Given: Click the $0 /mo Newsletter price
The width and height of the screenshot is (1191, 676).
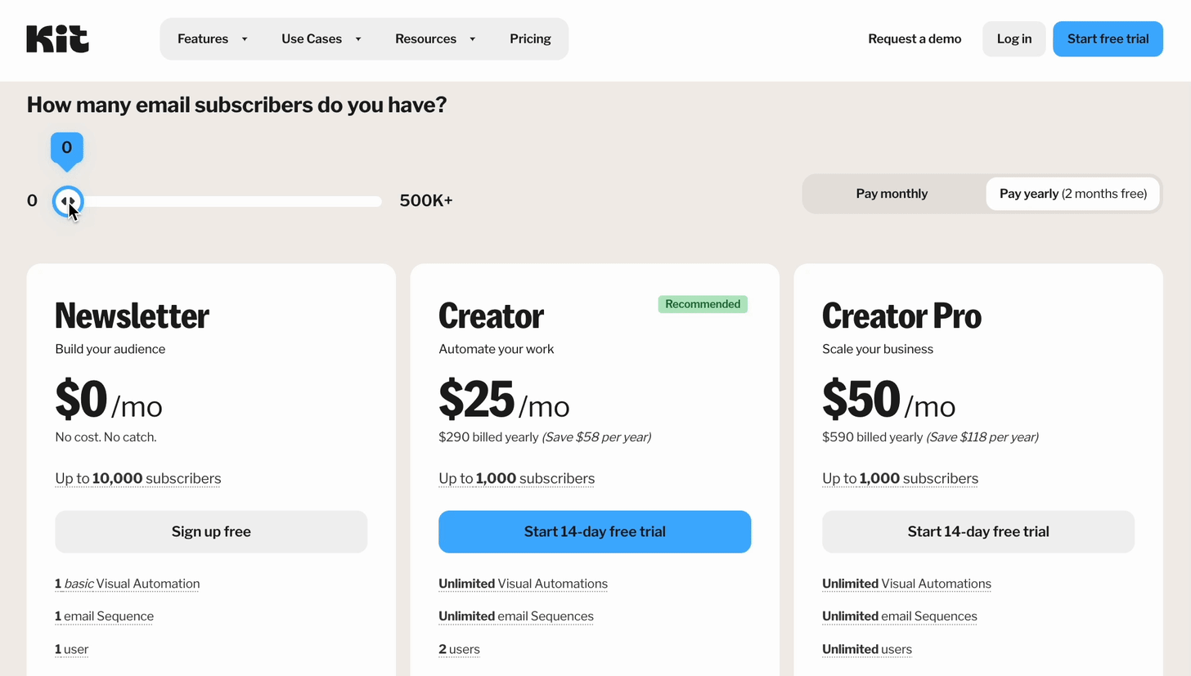Looking at the screenshot, I should click(109, 399).
